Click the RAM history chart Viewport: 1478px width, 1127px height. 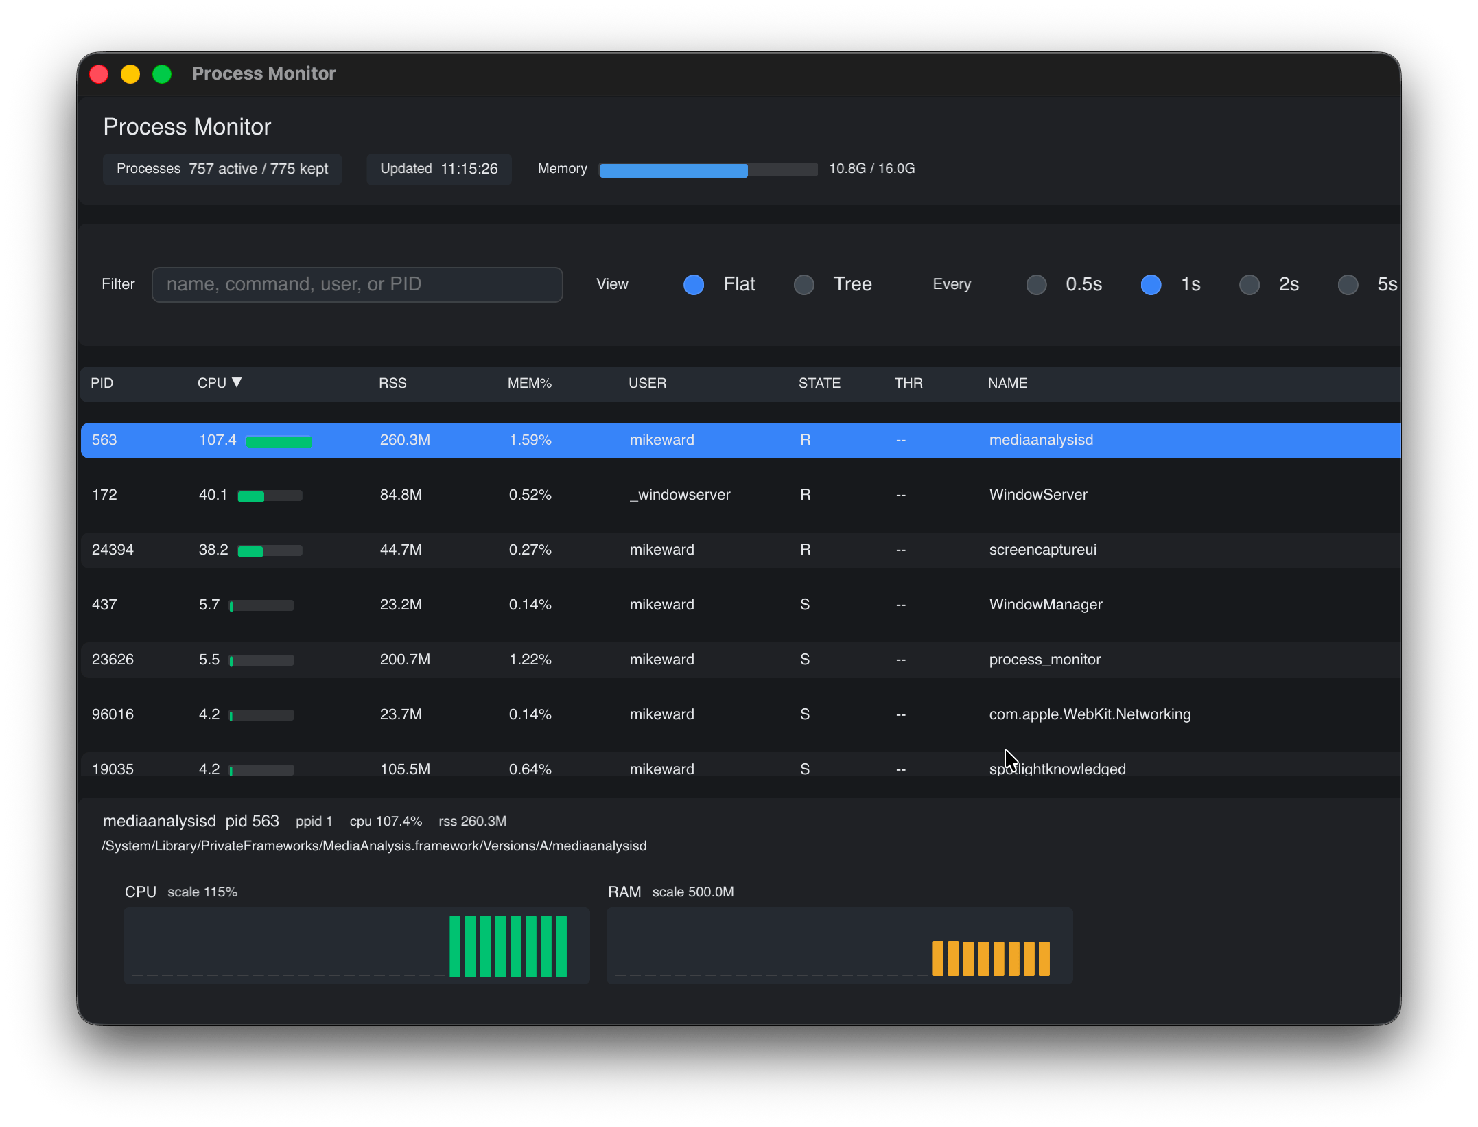(x=840, y=946)
